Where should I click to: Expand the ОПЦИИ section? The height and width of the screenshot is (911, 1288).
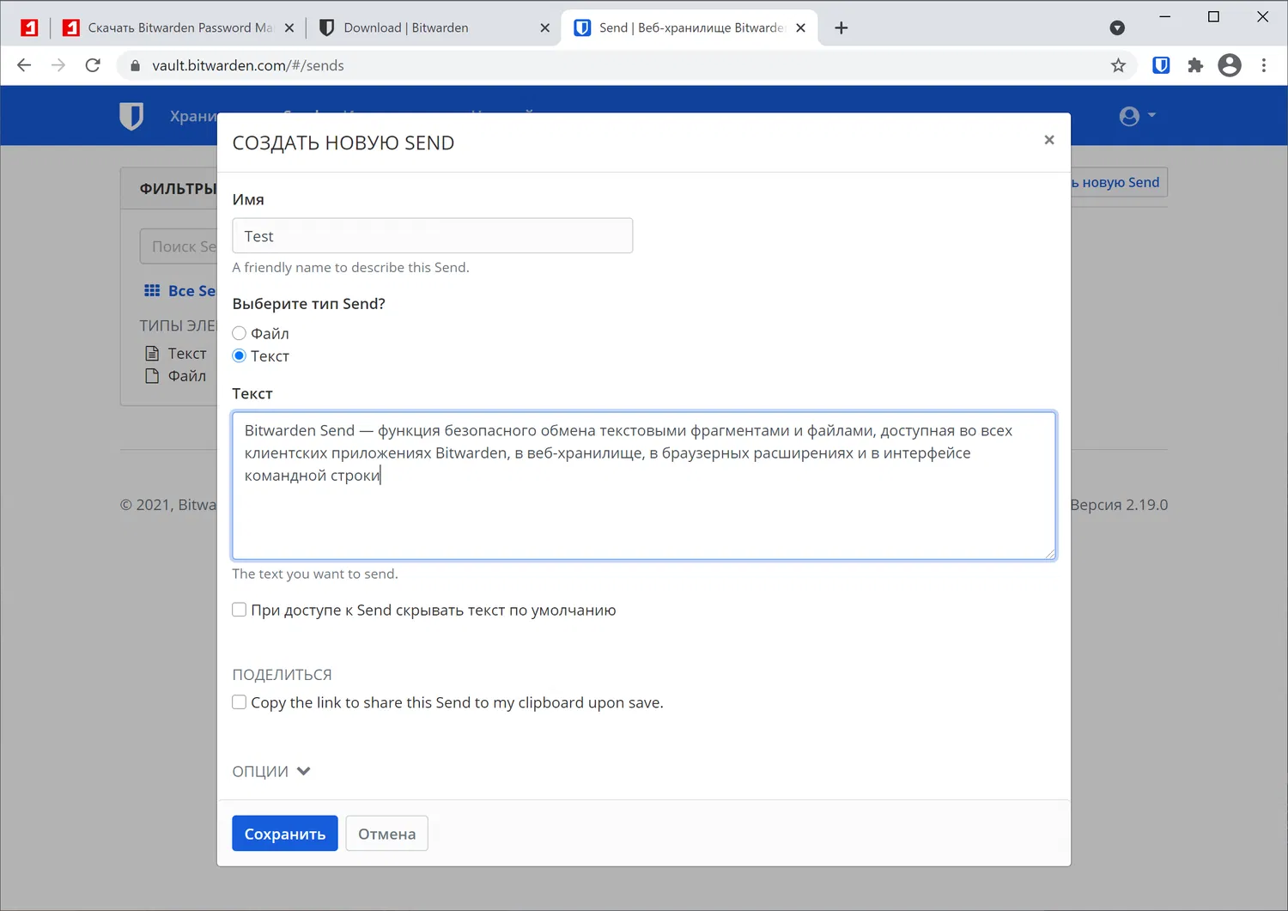click(271, 771)
